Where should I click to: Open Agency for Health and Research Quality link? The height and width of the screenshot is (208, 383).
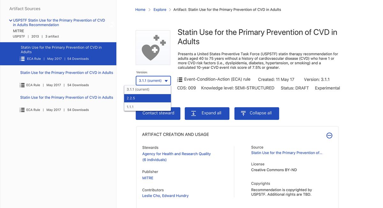pyautogui.click(x=176, y=154)
